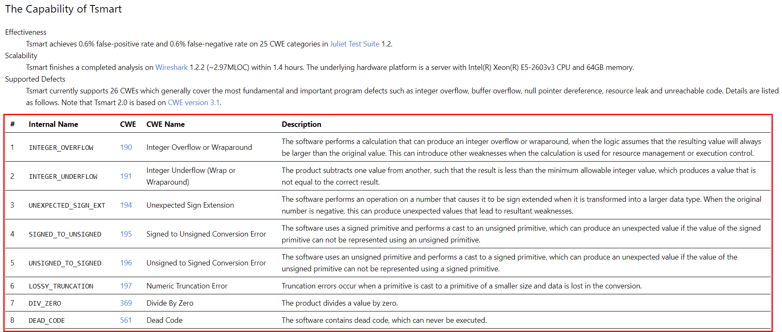Click 'Unsigned to Signed Conversion Error' name
The image size is (782, 332).
(206, 263)
